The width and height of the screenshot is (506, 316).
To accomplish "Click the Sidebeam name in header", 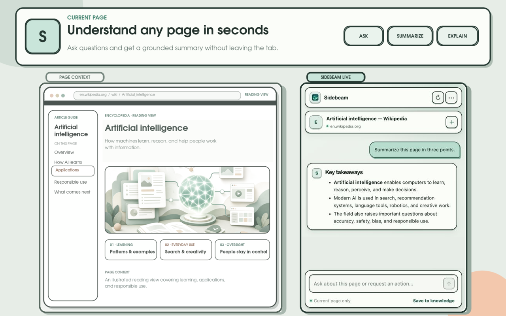I will click(336, 98).
